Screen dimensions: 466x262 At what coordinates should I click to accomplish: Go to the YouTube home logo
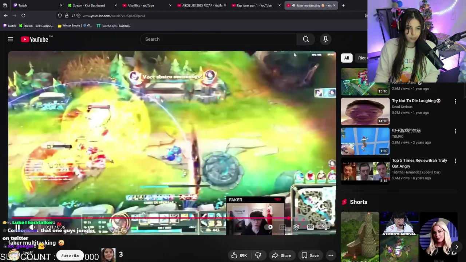[x=35, y=39]
